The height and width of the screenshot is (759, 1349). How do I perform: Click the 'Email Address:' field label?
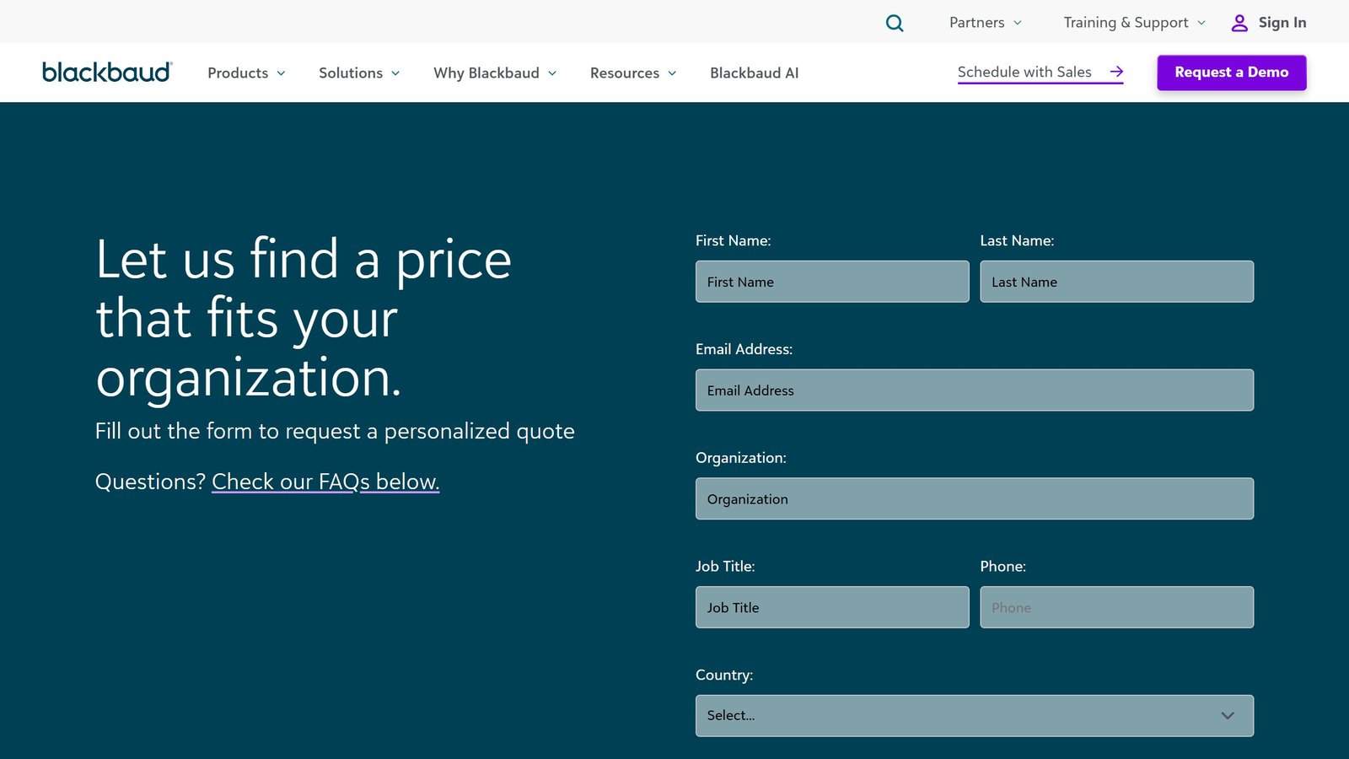click(x=744, y=349)
